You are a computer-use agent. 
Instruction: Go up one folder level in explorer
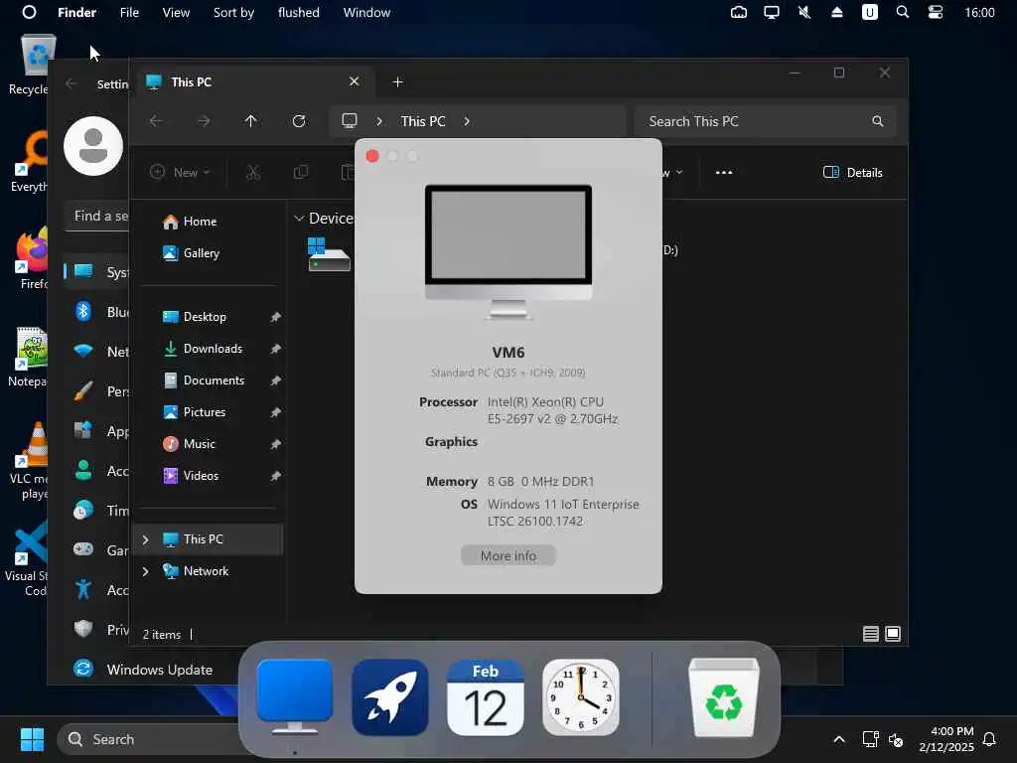click(x=251, y=121)
